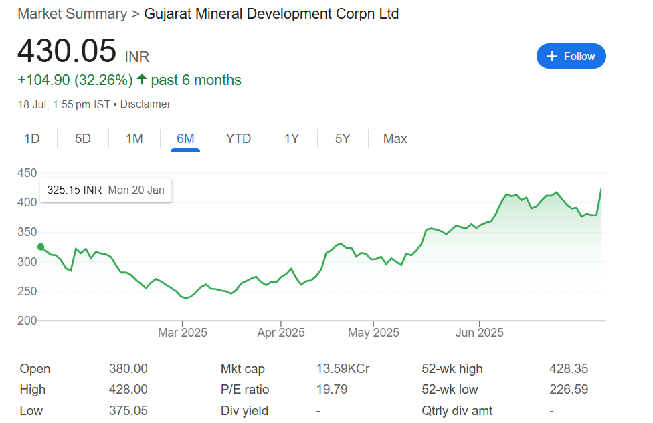The image size is (653, 423).
Task: Click the 430.05 current price
Action: (67, 51)
